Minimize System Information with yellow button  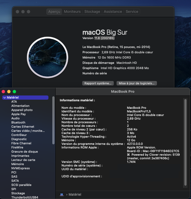pyautogui.click(x=9, y=92)
